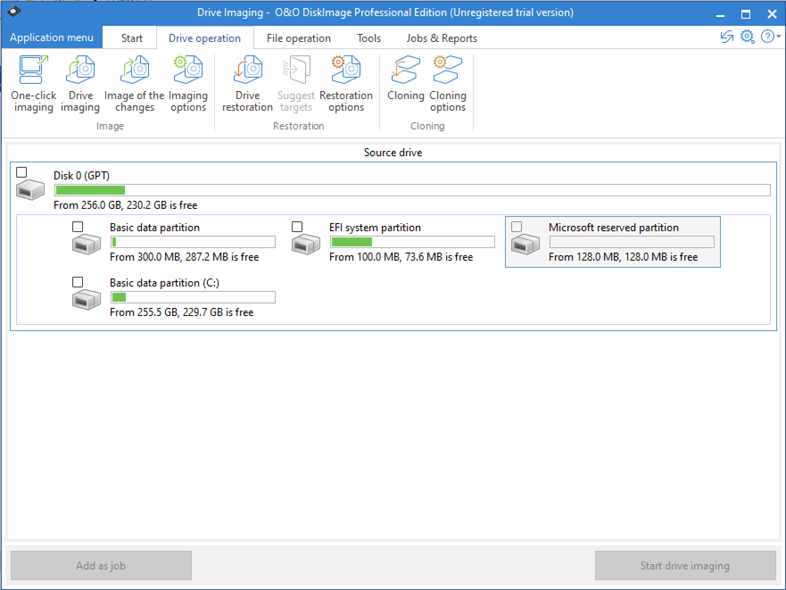The height and width of the screenshot is (590, 786).
Task: Click the 'Disk 0 (GPT)' label
Action: tap(82, 175)
